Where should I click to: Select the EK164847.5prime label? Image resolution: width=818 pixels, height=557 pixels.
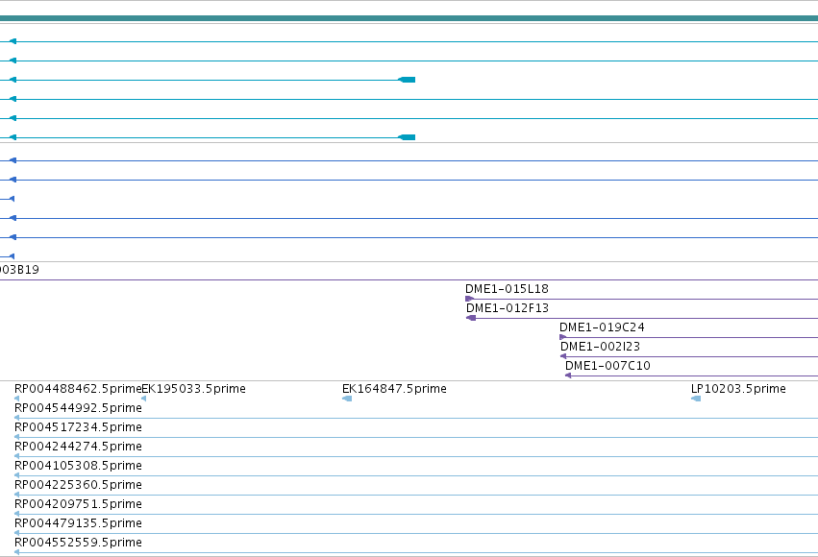pyautogui.click(x=394, y=389)
